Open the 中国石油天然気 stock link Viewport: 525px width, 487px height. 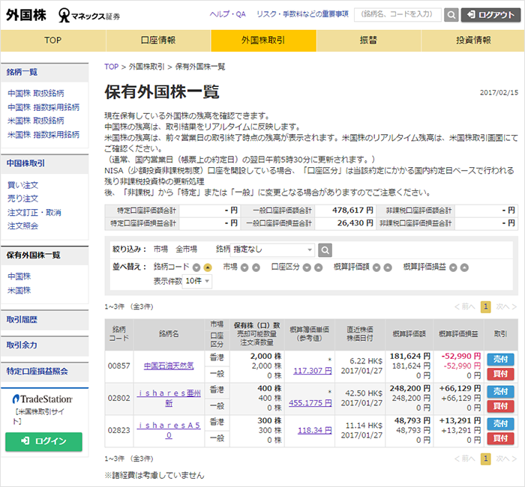pyautogui.click(x=169, y=366)
